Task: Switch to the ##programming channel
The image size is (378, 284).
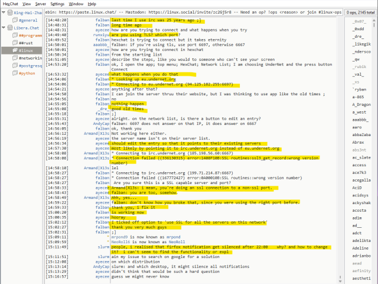Action: (30, 35)
